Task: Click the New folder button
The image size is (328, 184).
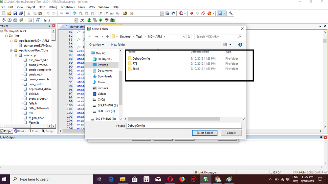Action: pos(118,45)
